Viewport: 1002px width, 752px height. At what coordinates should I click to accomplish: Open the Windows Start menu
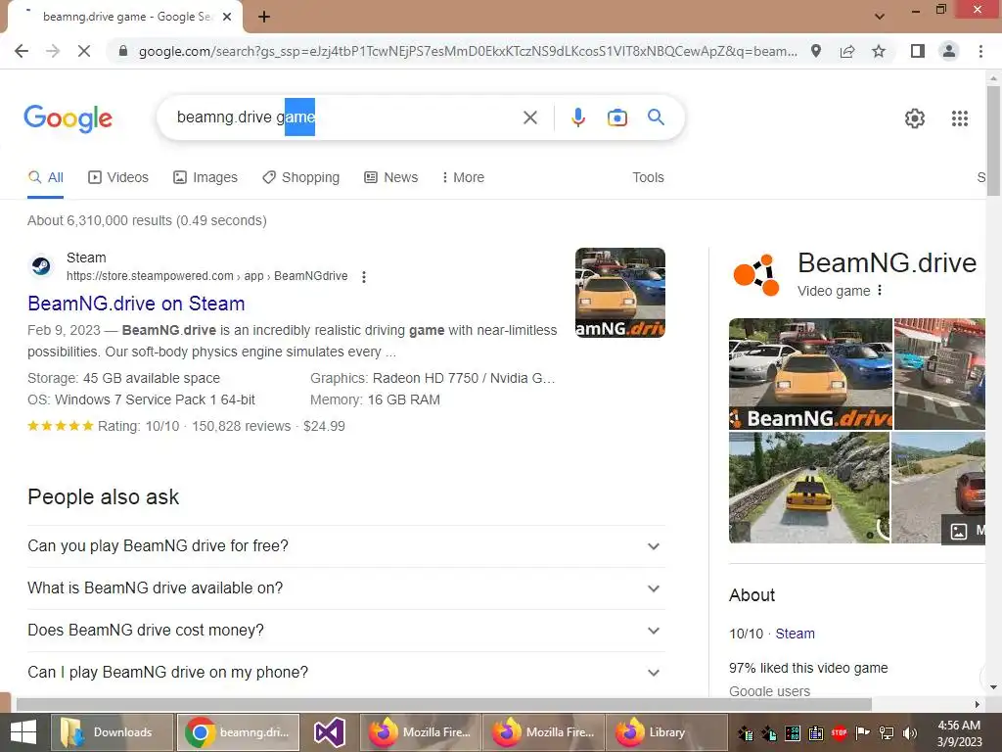[x=23, y=732]
